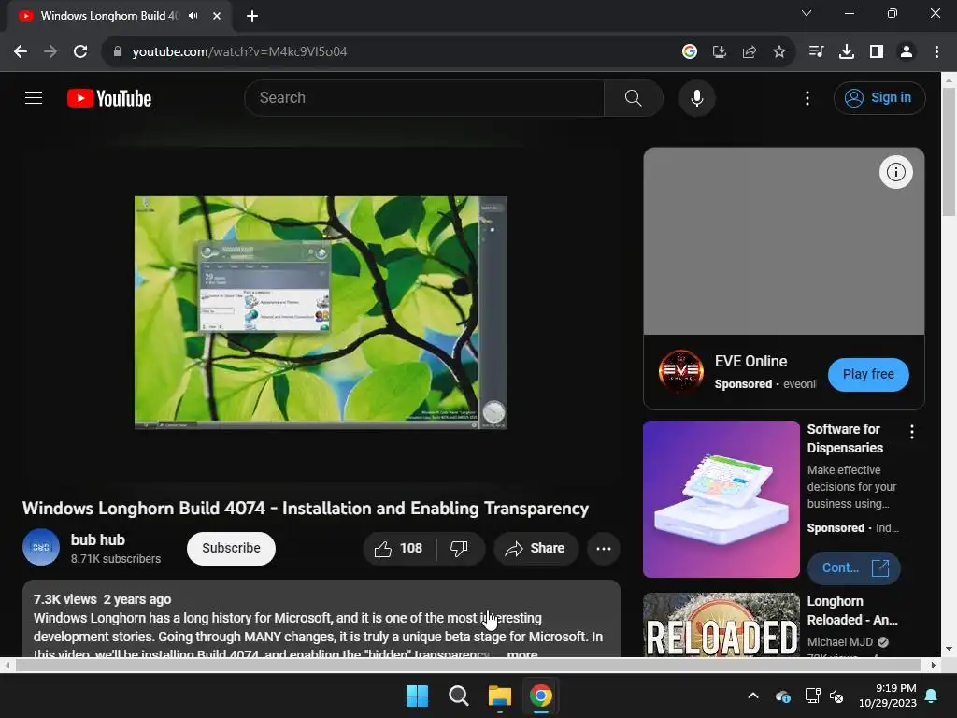Click the Sign in button
The height and width of the screenshot is (718, 957).
click(x=878, y=97)
